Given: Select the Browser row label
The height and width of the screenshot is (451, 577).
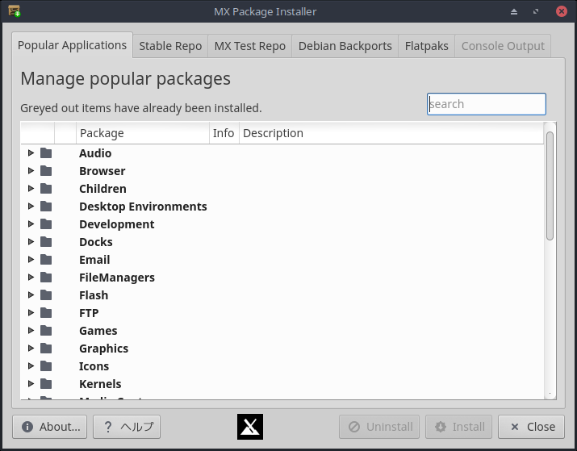Looking at the screenshot, I should 102,171.
